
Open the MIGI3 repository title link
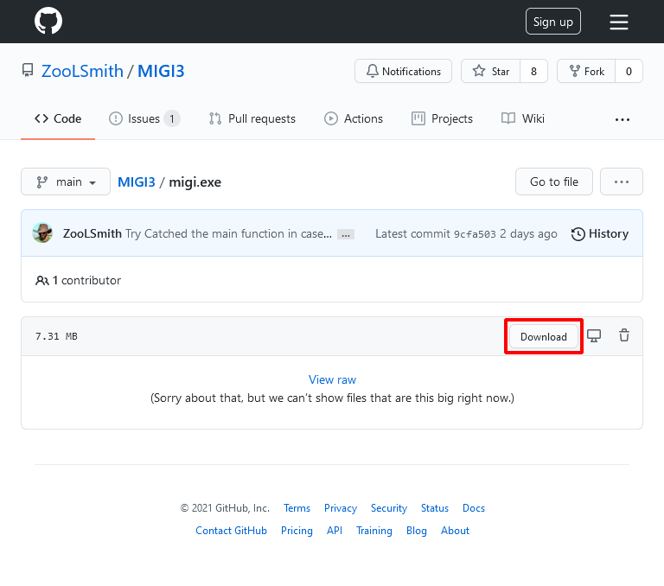pyautogui.click(x=161, y=71)
